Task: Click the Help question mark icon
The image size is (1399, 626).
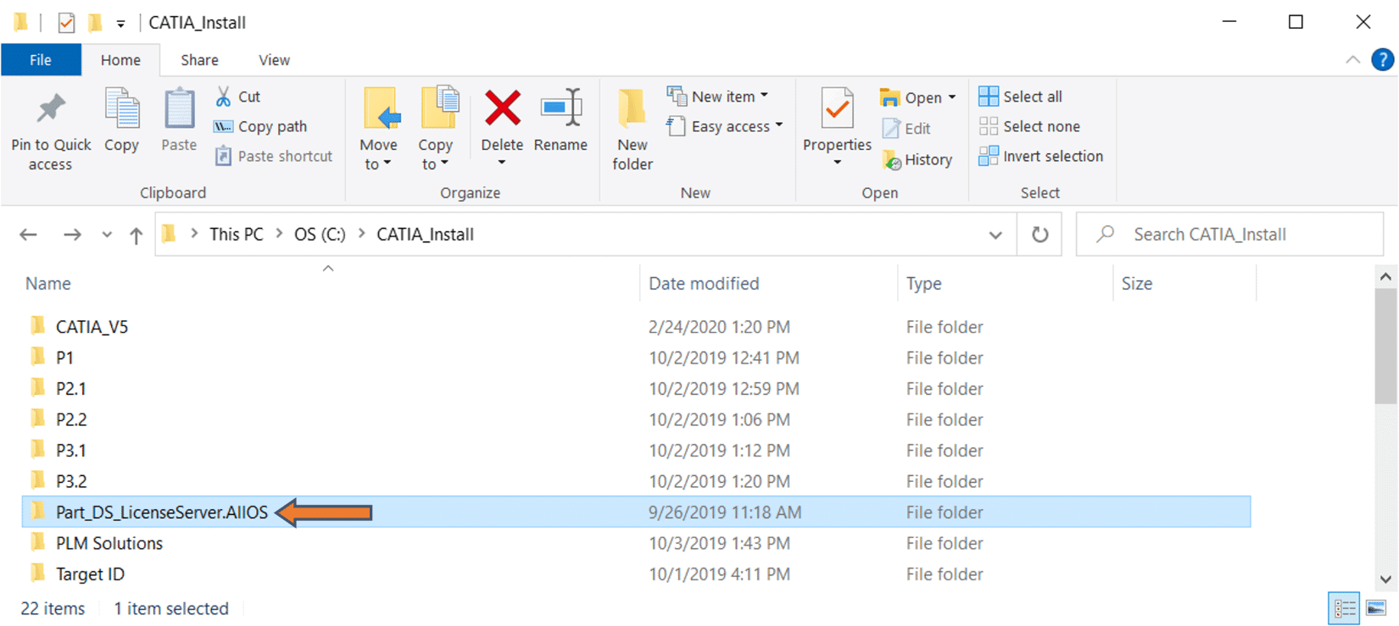Action: (1382, 60)
